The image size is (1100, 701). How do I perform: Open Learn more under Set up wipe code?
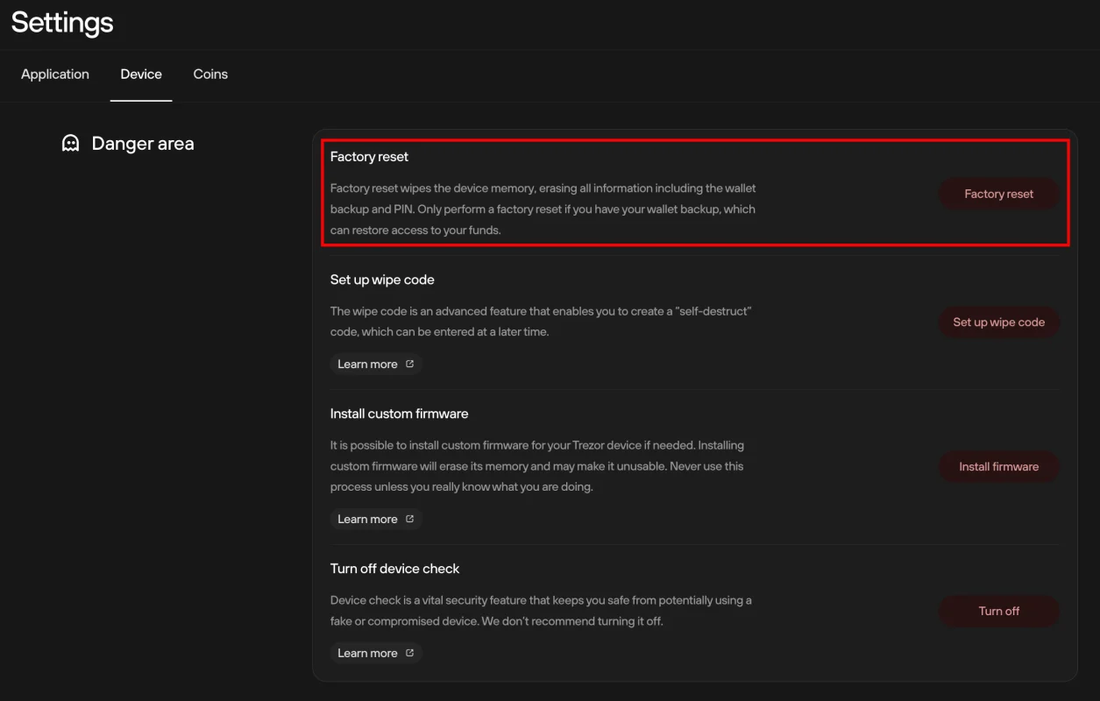click(x=376, y=364)
